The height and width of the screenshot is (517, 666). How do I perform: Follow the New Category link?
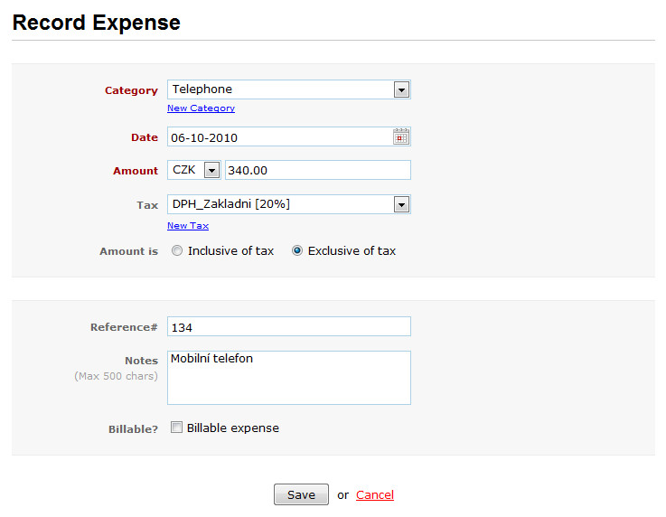[201, 108]
